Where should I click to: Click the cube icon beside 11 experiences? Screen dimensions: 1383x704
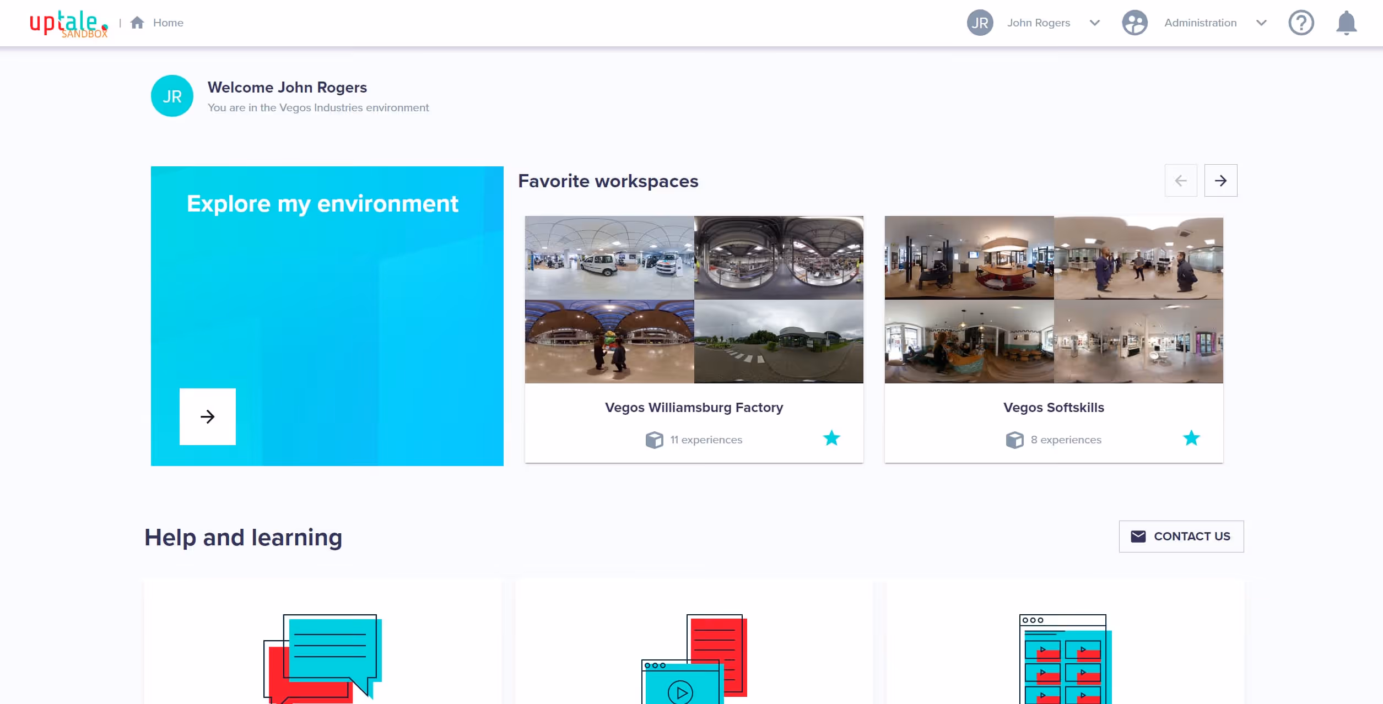[x=654, y=440]
